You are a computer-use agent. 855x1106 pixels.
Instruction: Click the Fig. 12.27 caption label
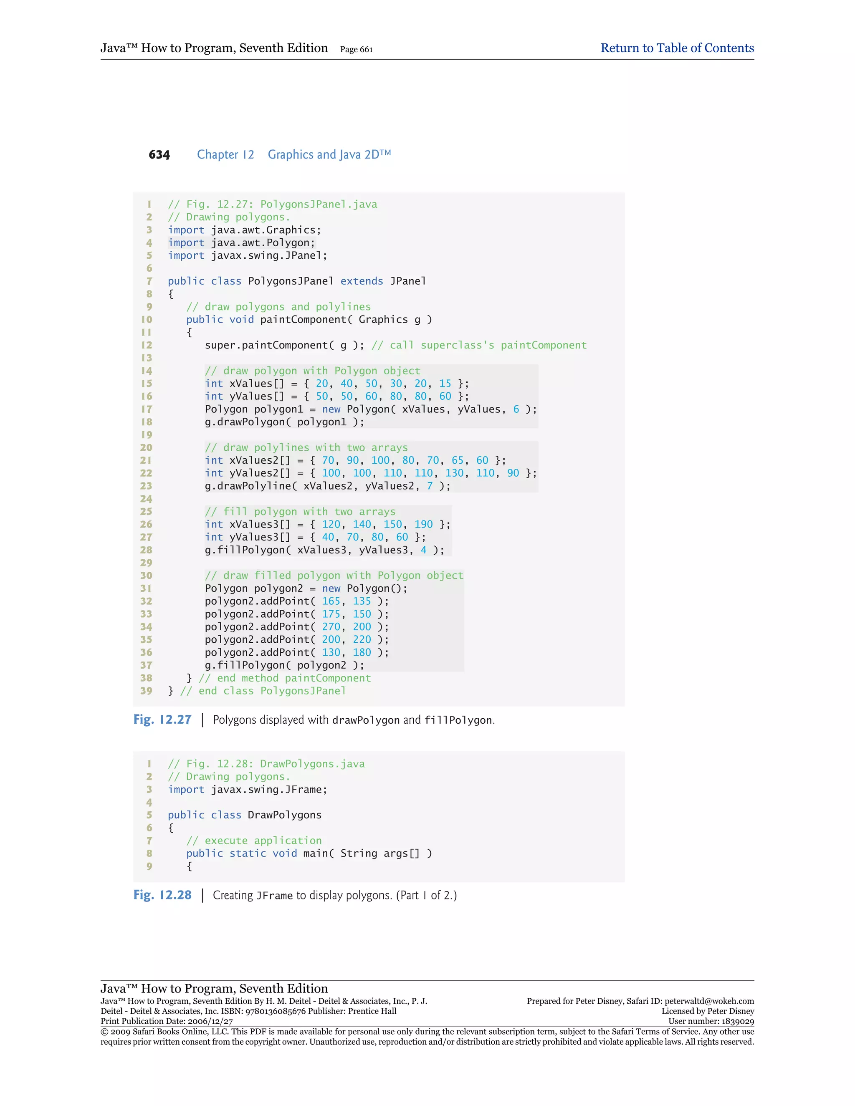pos(162,720)
